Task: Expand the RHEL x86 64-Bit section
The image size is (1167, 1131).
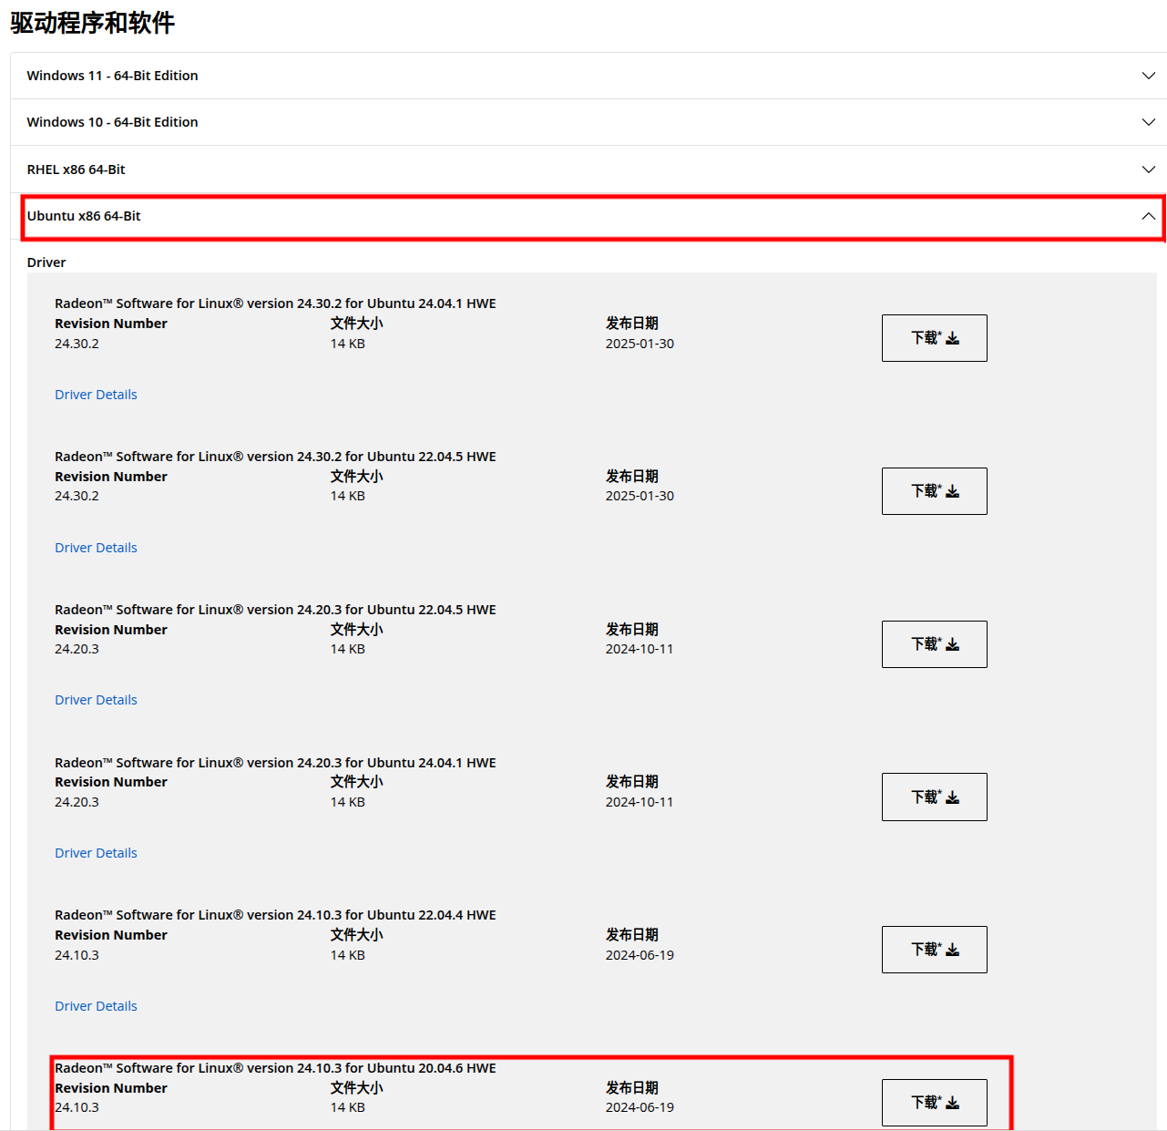Action: coord(589,170)
